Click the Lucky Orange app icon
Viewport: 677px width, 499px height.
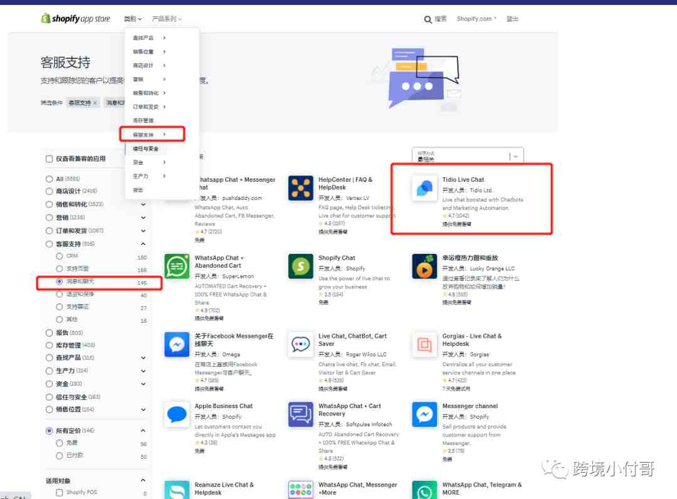pyautogui.click(x=424, y=266)
